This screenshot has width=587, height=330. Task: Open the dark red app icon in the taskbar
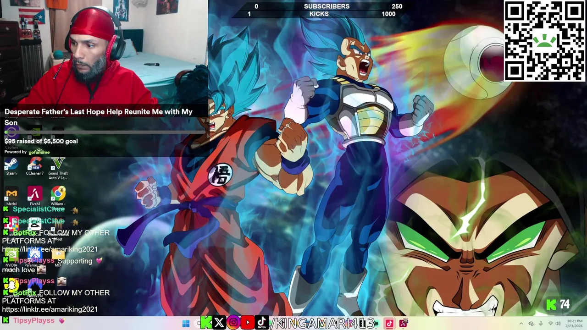[403, 324]
